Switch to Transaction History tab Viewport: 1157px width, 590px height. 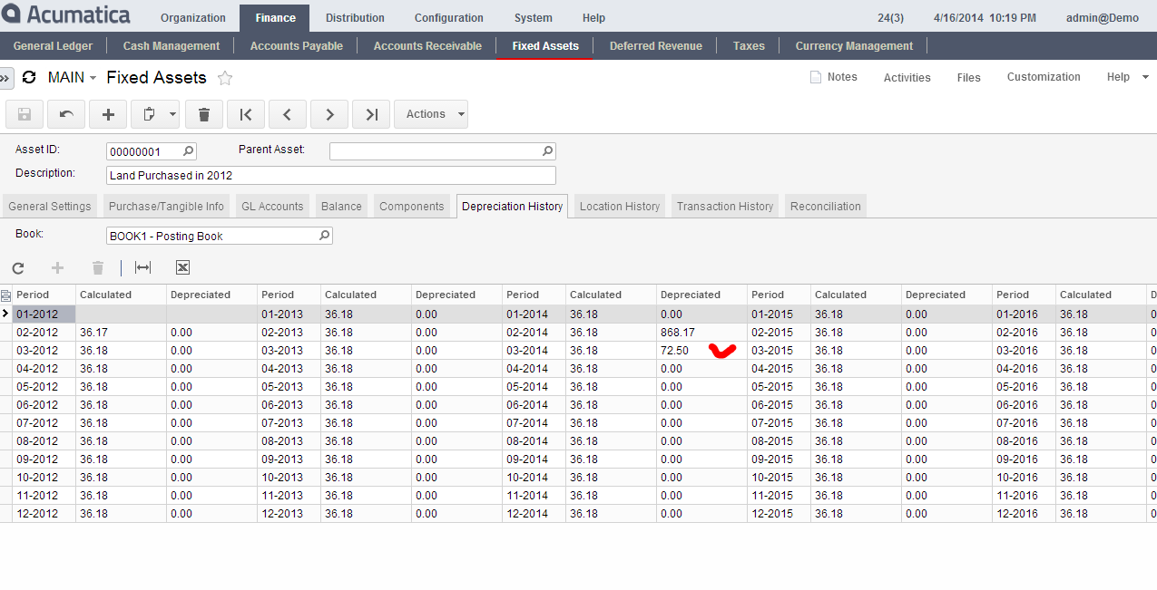725,207
